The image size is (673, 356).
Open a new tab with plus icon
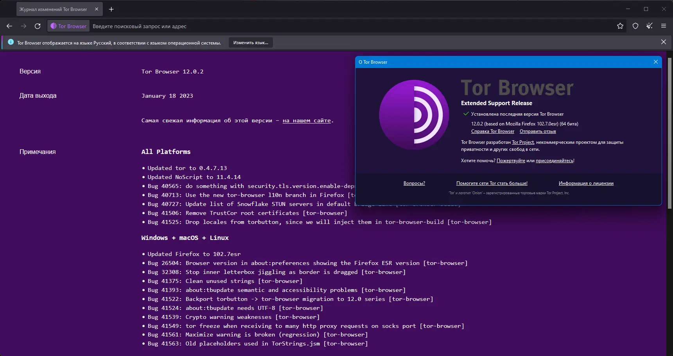(x=111, y=9)
